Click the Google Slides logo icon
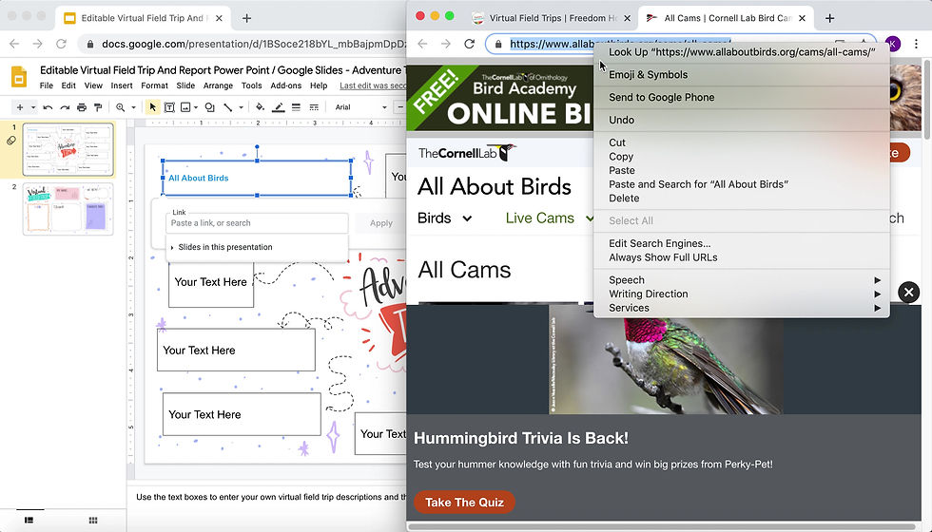 [x=19, y=77]
